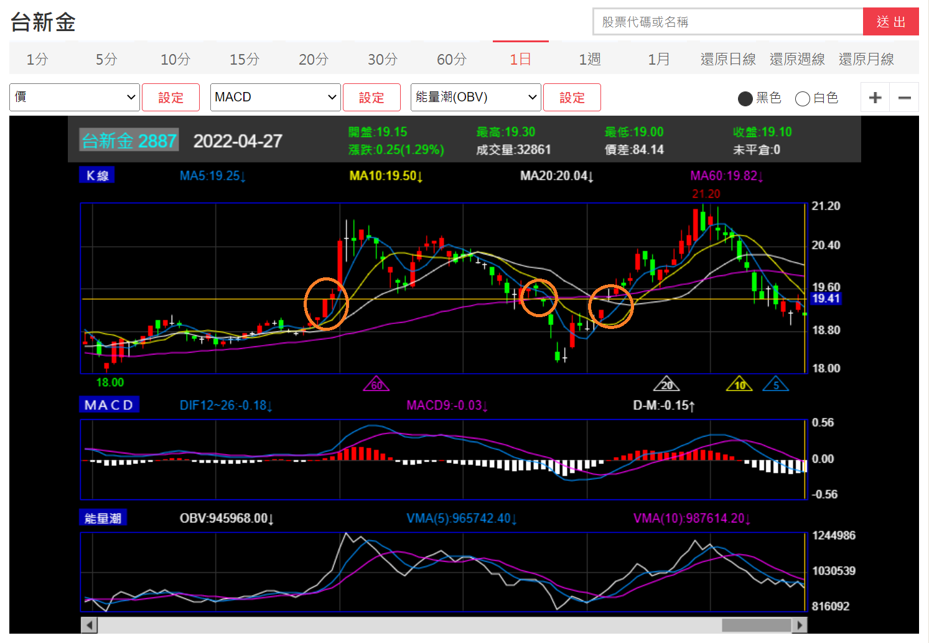Switch to the 20分 interval tab

pyautogui.click(x=314, y=59)
